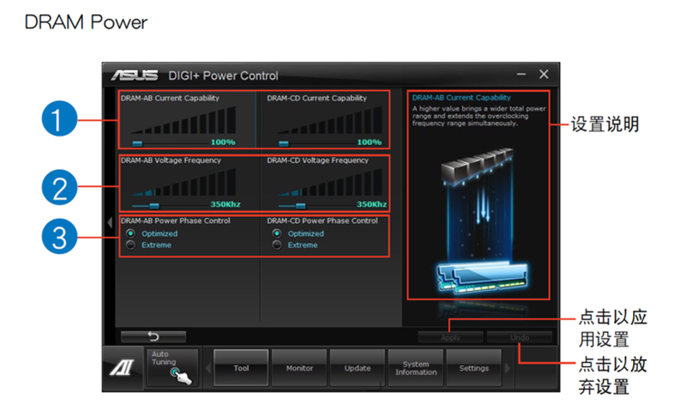This screenshot has width=680, height=412.
Task: Open the Settings menu
Action: [473, 368]
